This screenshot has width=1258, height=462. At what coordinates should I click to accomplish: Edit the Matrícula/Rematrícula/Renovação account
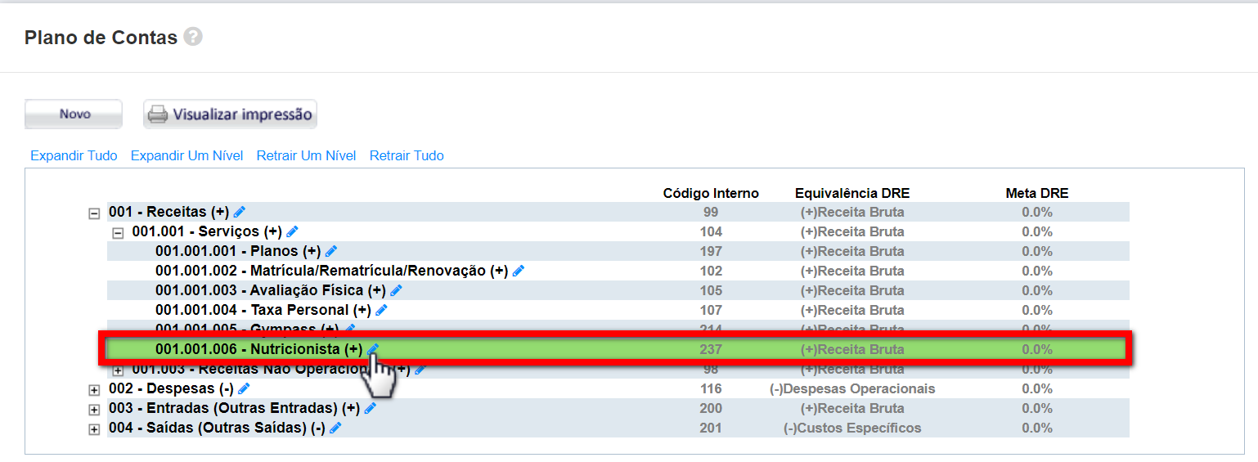pos(519,271)
